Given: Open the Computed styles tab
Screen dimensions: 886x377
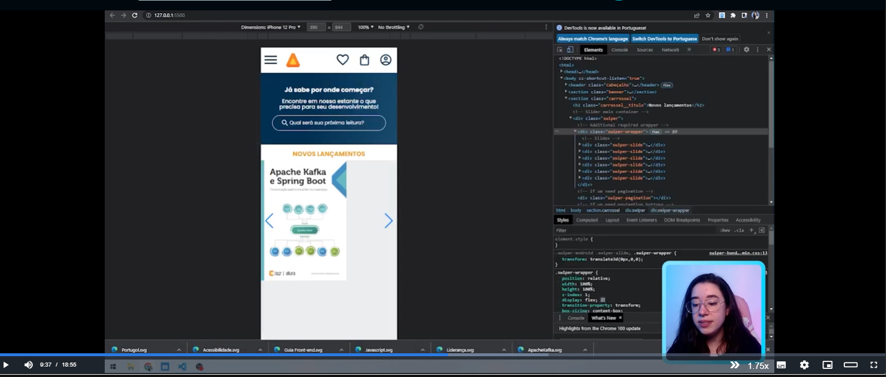Looking at the screenshot, I should [x=587, y=220].
